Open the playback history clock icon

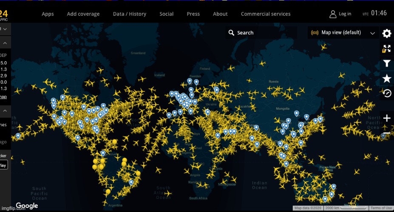pyautogui.click(x=387, y=93)
